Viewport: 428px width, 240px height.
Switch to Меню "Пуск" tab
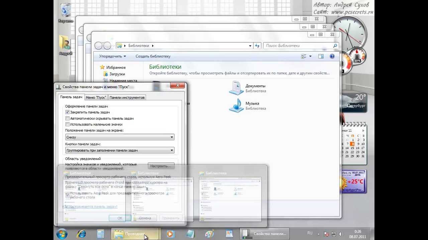96,97
